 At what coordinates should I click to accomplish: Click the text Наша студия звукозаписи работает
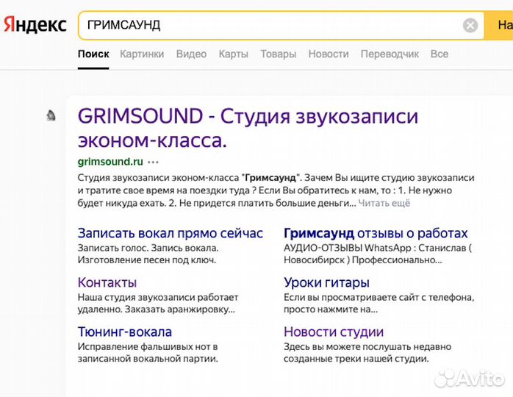coord(158,297)
